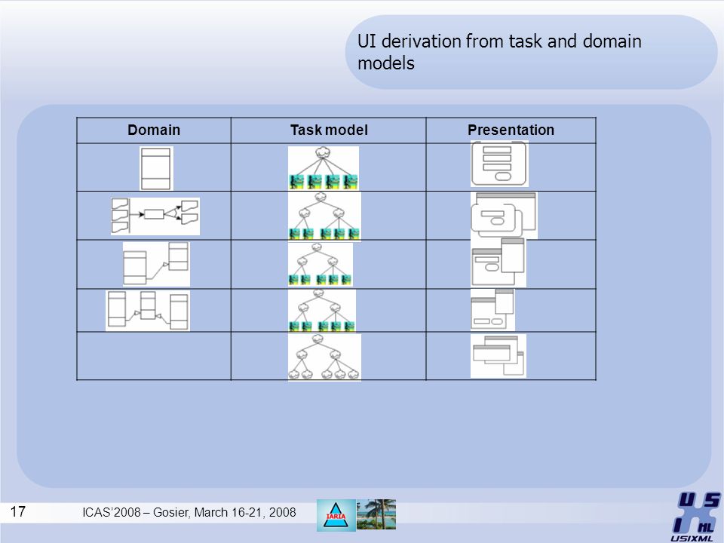Click the third-row task model tree

coord(321,264)
